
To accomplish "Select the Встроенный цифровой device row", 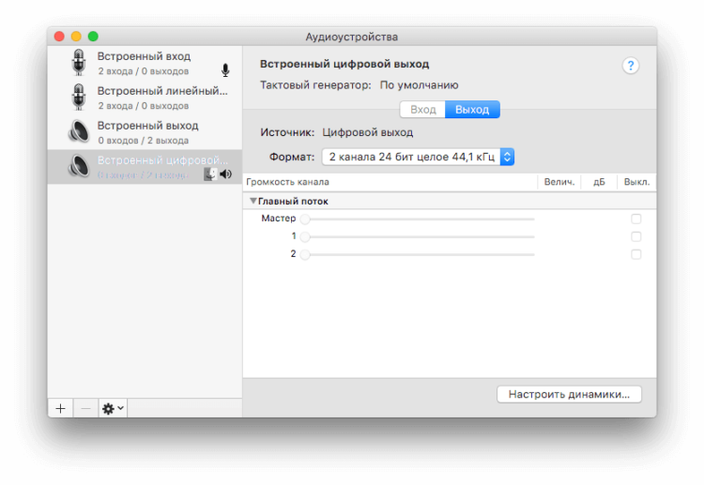I will (x=145, y=166).
